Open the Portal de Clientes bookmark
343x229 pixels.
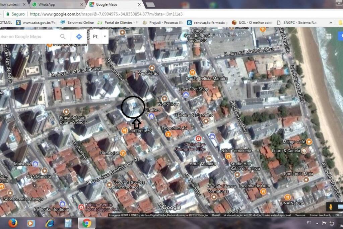(118, 22)
